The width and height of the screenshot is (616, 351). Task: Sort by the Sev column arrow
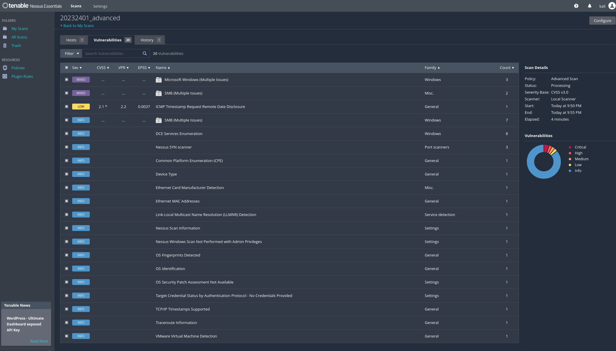click(x=81, y=68)
